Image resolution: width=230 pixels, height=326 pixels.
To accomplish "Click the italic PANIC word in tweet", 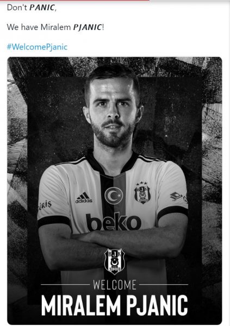I will click(x=42, y=8).
